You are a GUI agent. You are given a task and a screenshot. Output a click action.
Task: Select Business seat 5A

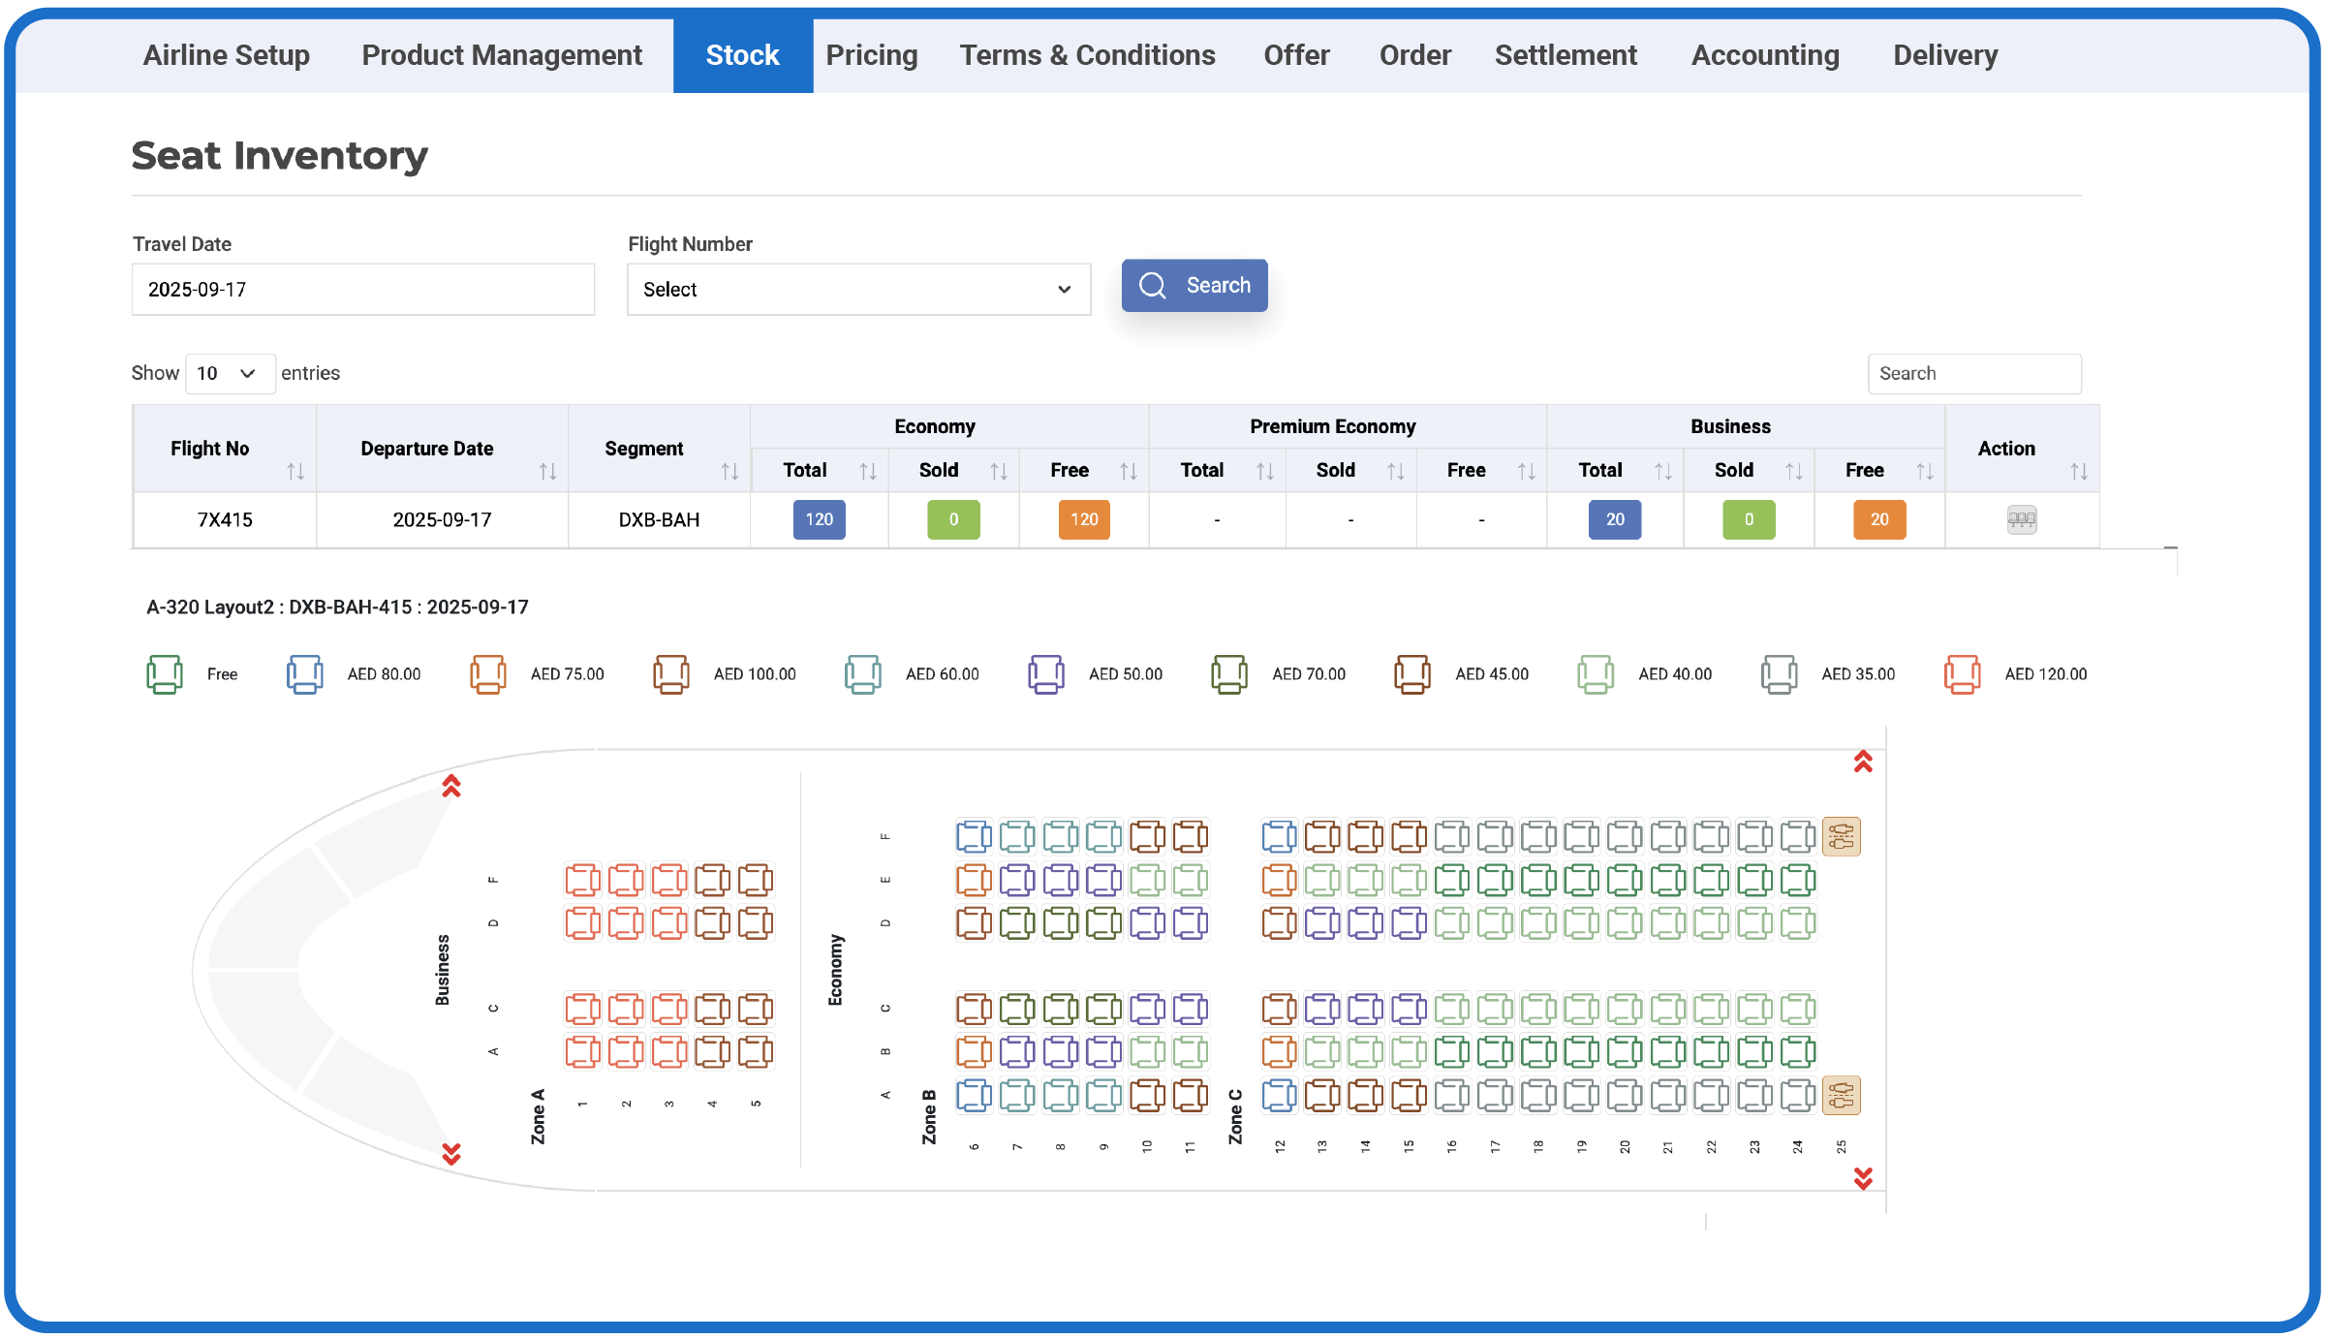(x=756, y=1051)
